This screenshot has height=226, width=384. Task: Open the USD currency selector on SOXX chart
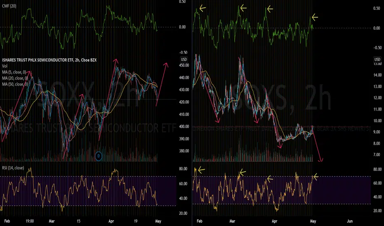(184, 59)
